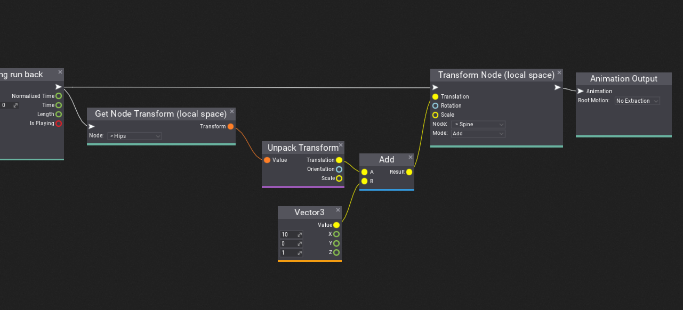
Task: Select the Add node title
Action: coord(387,159)
